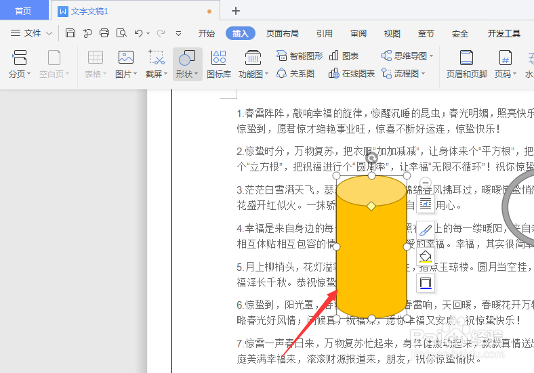The height and width of the screenshot is (373, 534).
Task: Click paragraph text starting with 1.春雷阵阵
Action: pos(385,120)
